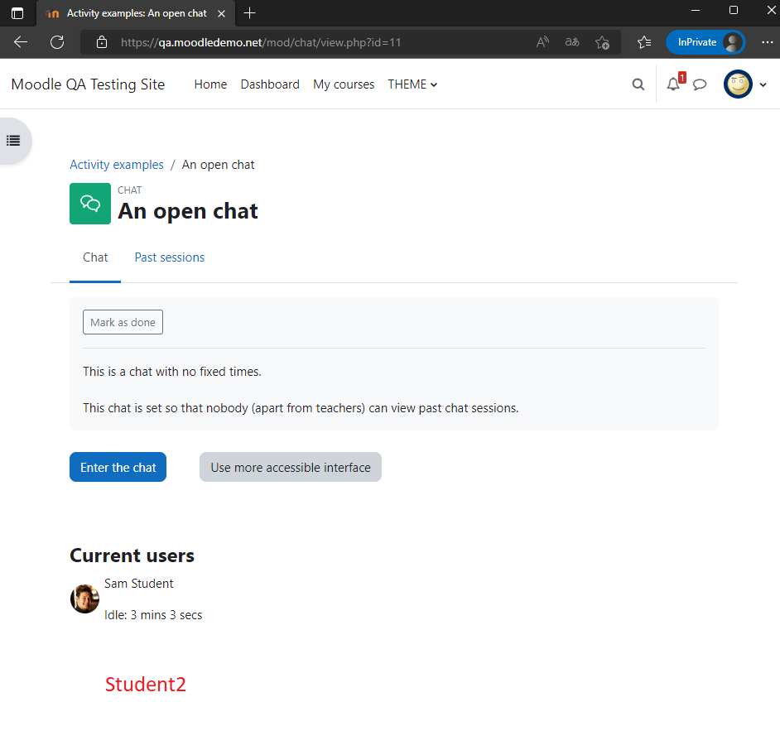Open the browser Settings and more menu

click(x=767, y=42)
